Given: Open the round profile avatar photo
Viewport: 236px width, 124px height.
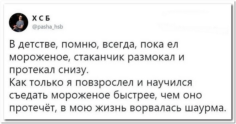Looking at the screenshot, I should [x=18, y=23].
